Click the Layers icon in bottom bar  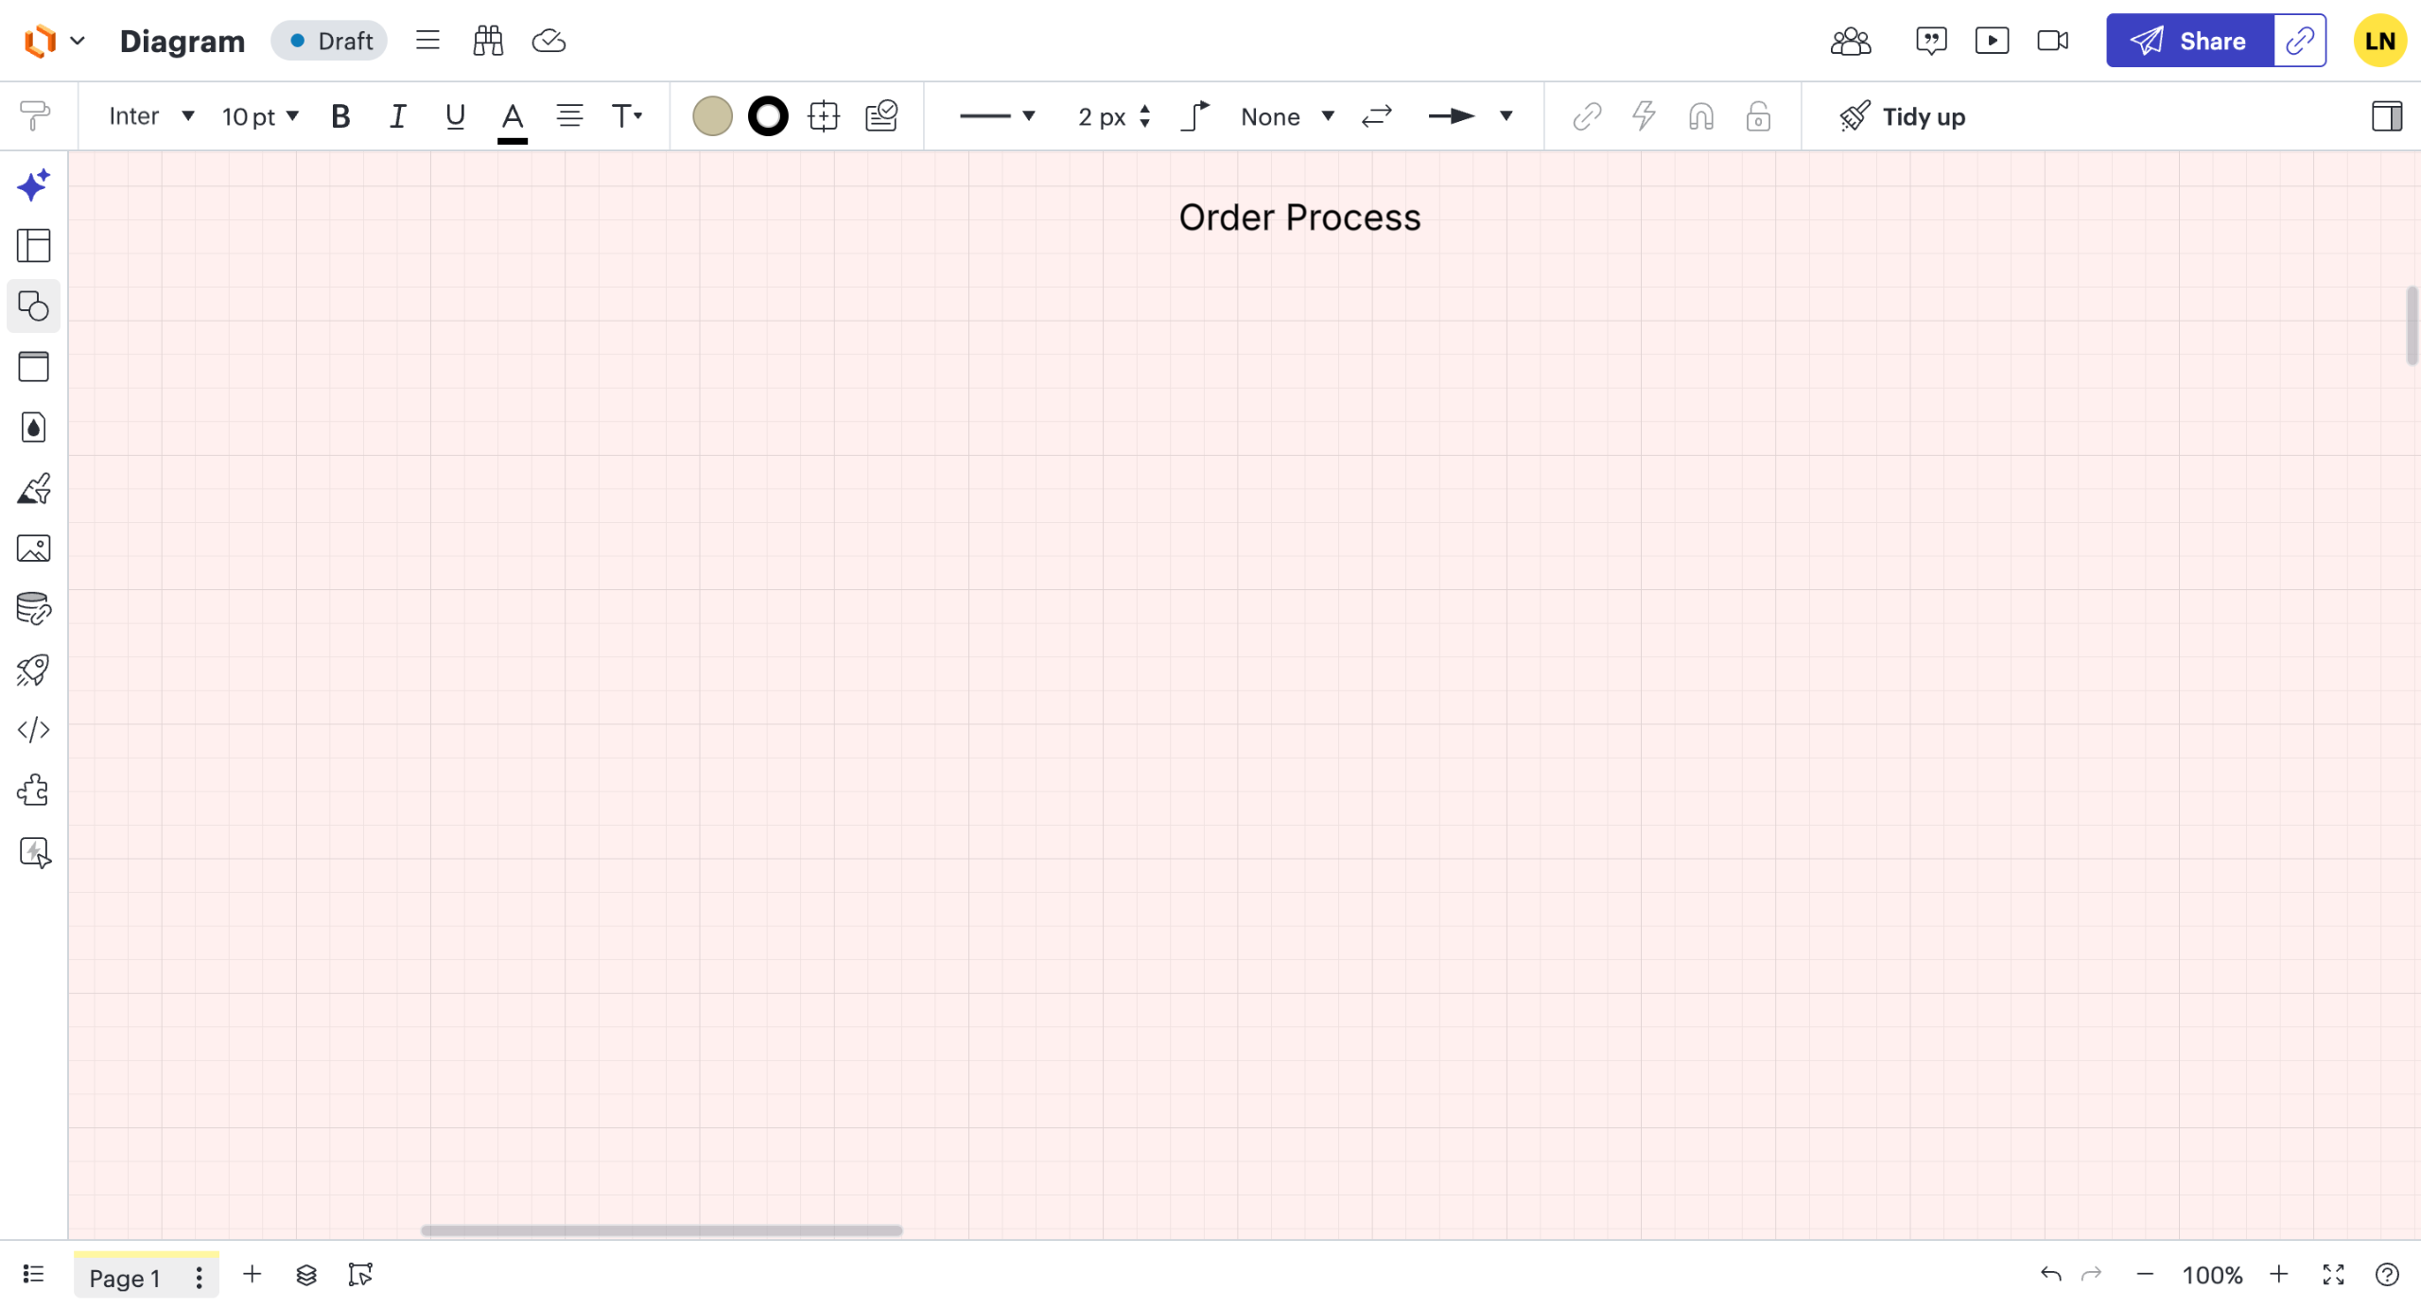click(x=306, y=1275)
